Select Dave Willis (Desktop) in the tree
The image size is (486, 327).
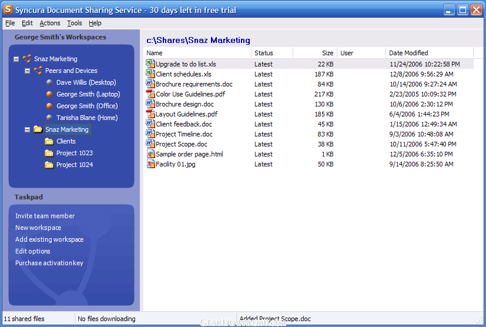coord(86,82)
